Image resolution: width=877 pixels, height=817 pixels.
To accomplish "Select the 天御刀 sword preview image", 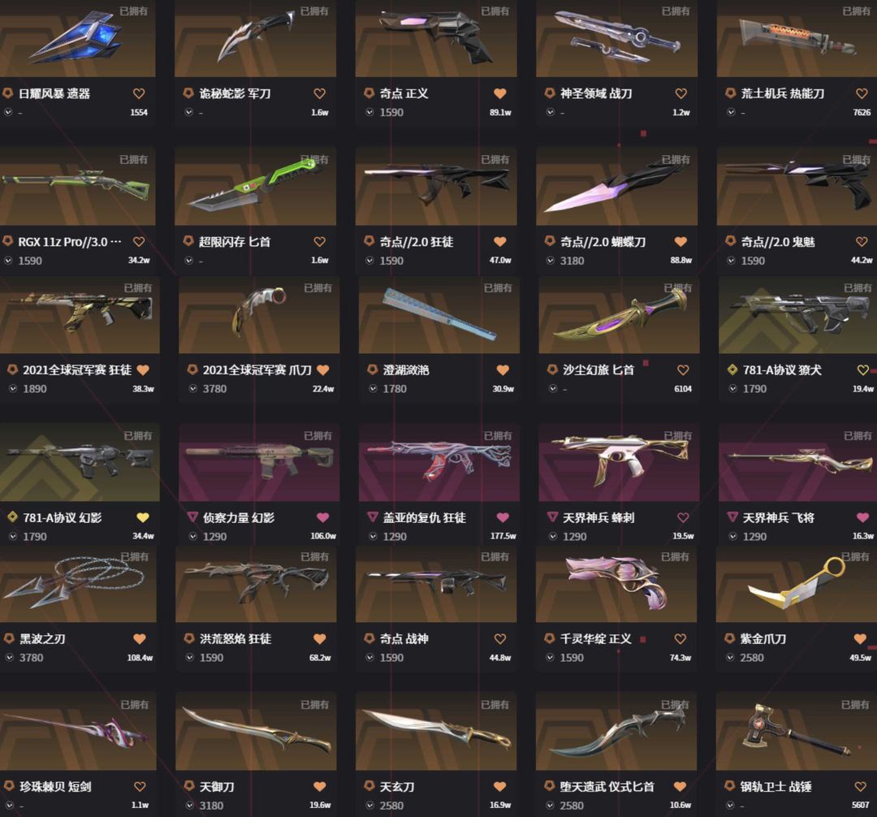I will tap(256, 731).
